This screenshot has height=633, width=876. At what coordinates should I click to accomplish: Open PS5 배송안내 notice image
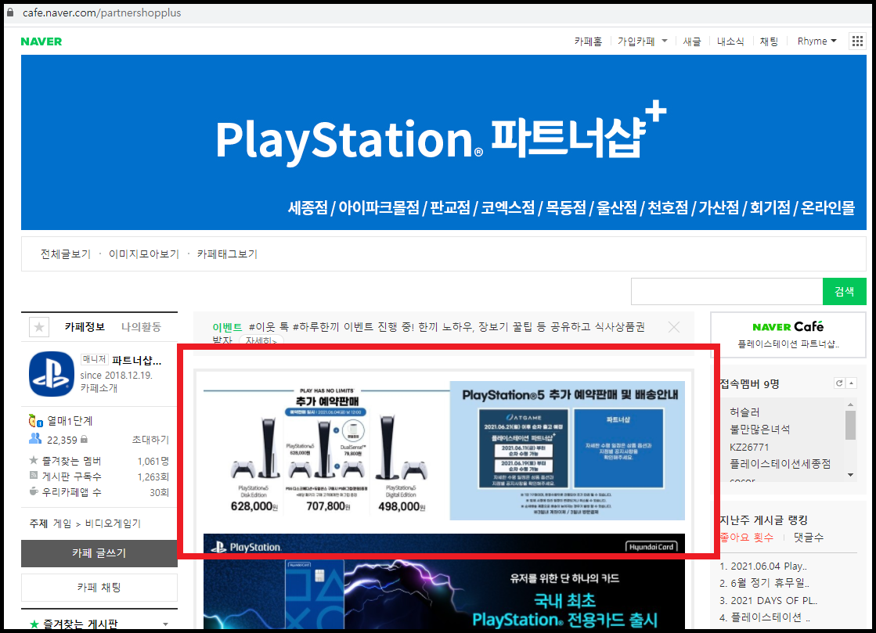(x=567, y=451)
